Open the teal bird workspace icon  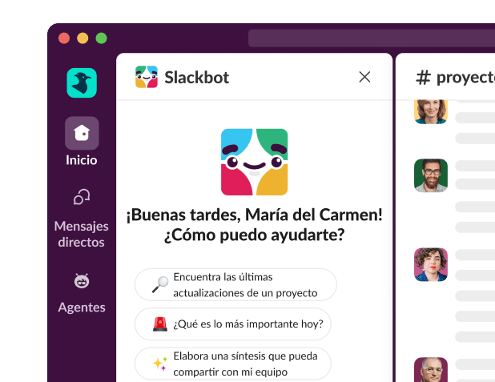point(82,82)
